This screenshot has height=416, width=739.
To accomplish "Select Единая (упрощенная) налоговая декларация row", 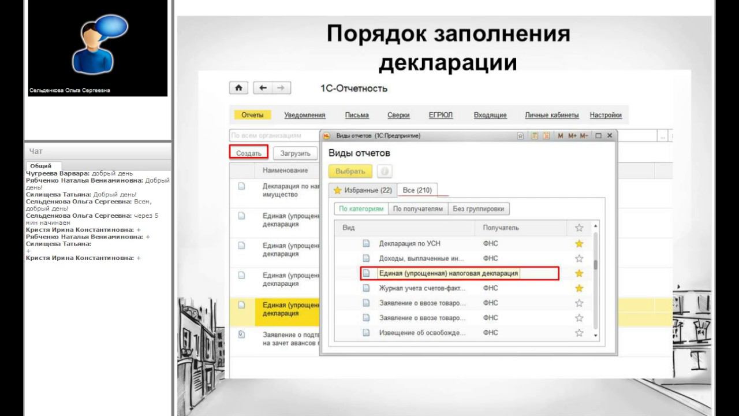I will pyautogui.click(x=464, y=273).
